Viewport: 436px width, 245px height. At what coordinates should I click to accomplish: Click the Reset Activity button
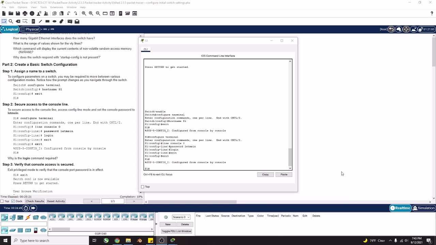(56, 201)
